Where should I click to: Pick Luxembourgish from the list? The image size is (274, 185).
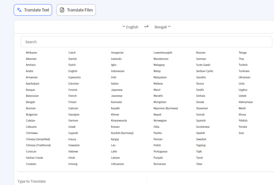163,53
